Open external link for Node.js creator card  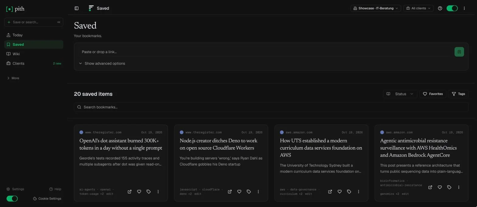click(230, 192)
